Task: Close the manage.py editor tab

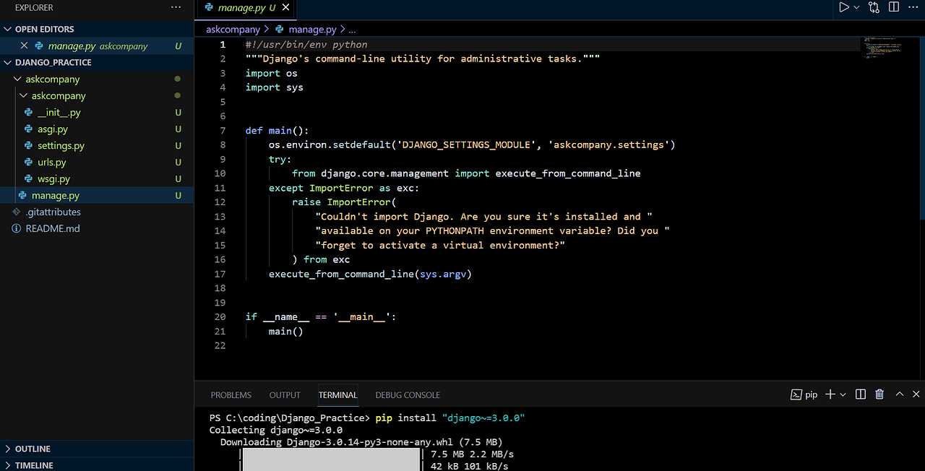Action: [286, 8]
